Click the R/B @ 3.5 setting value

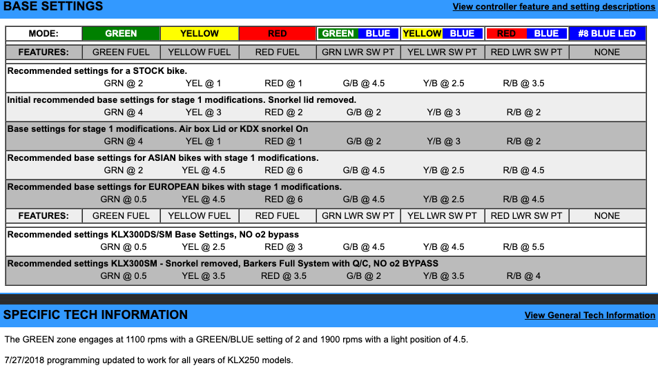pos(523,84)
